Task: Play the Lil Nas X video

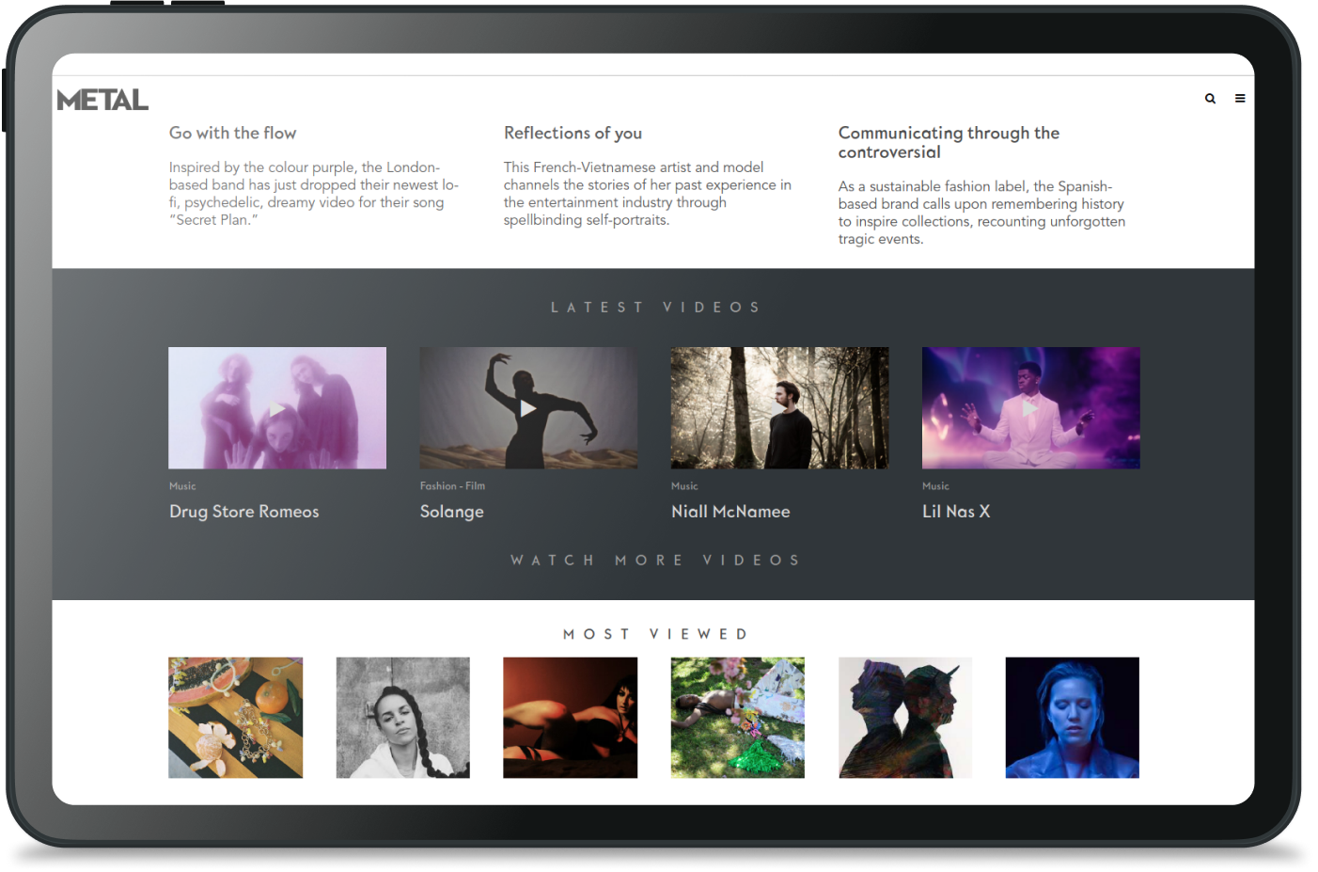Action: [x=1030, y=408]
